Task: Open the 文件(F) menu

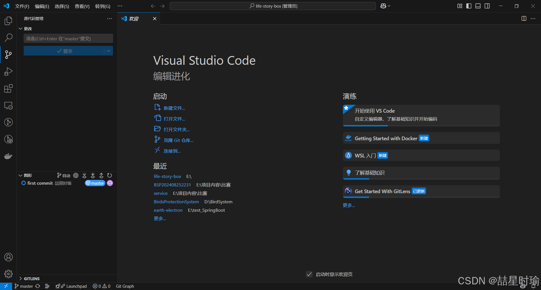Action: coord(22,6)
